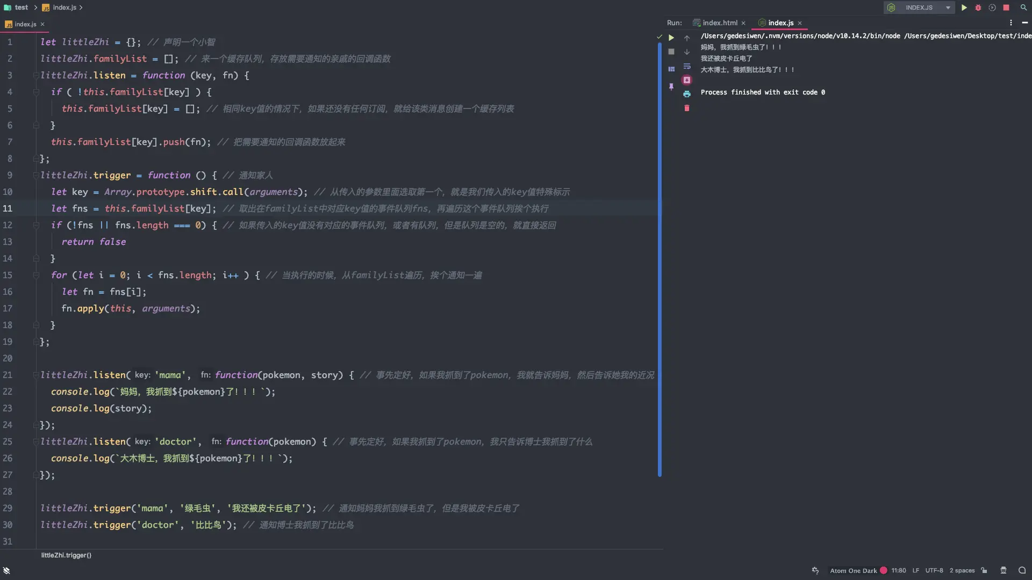Pin the Run tab with pin icon
This screenshot has width=1032, height=580.
[x=671, y=86]
